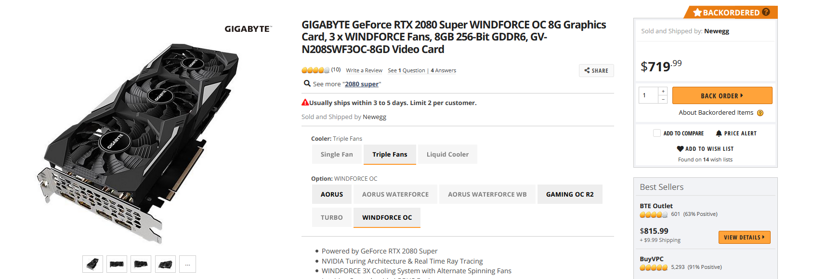Select the first product image thumbnail
The width and height of the screenshot is (813, 279).
(92, 264)
